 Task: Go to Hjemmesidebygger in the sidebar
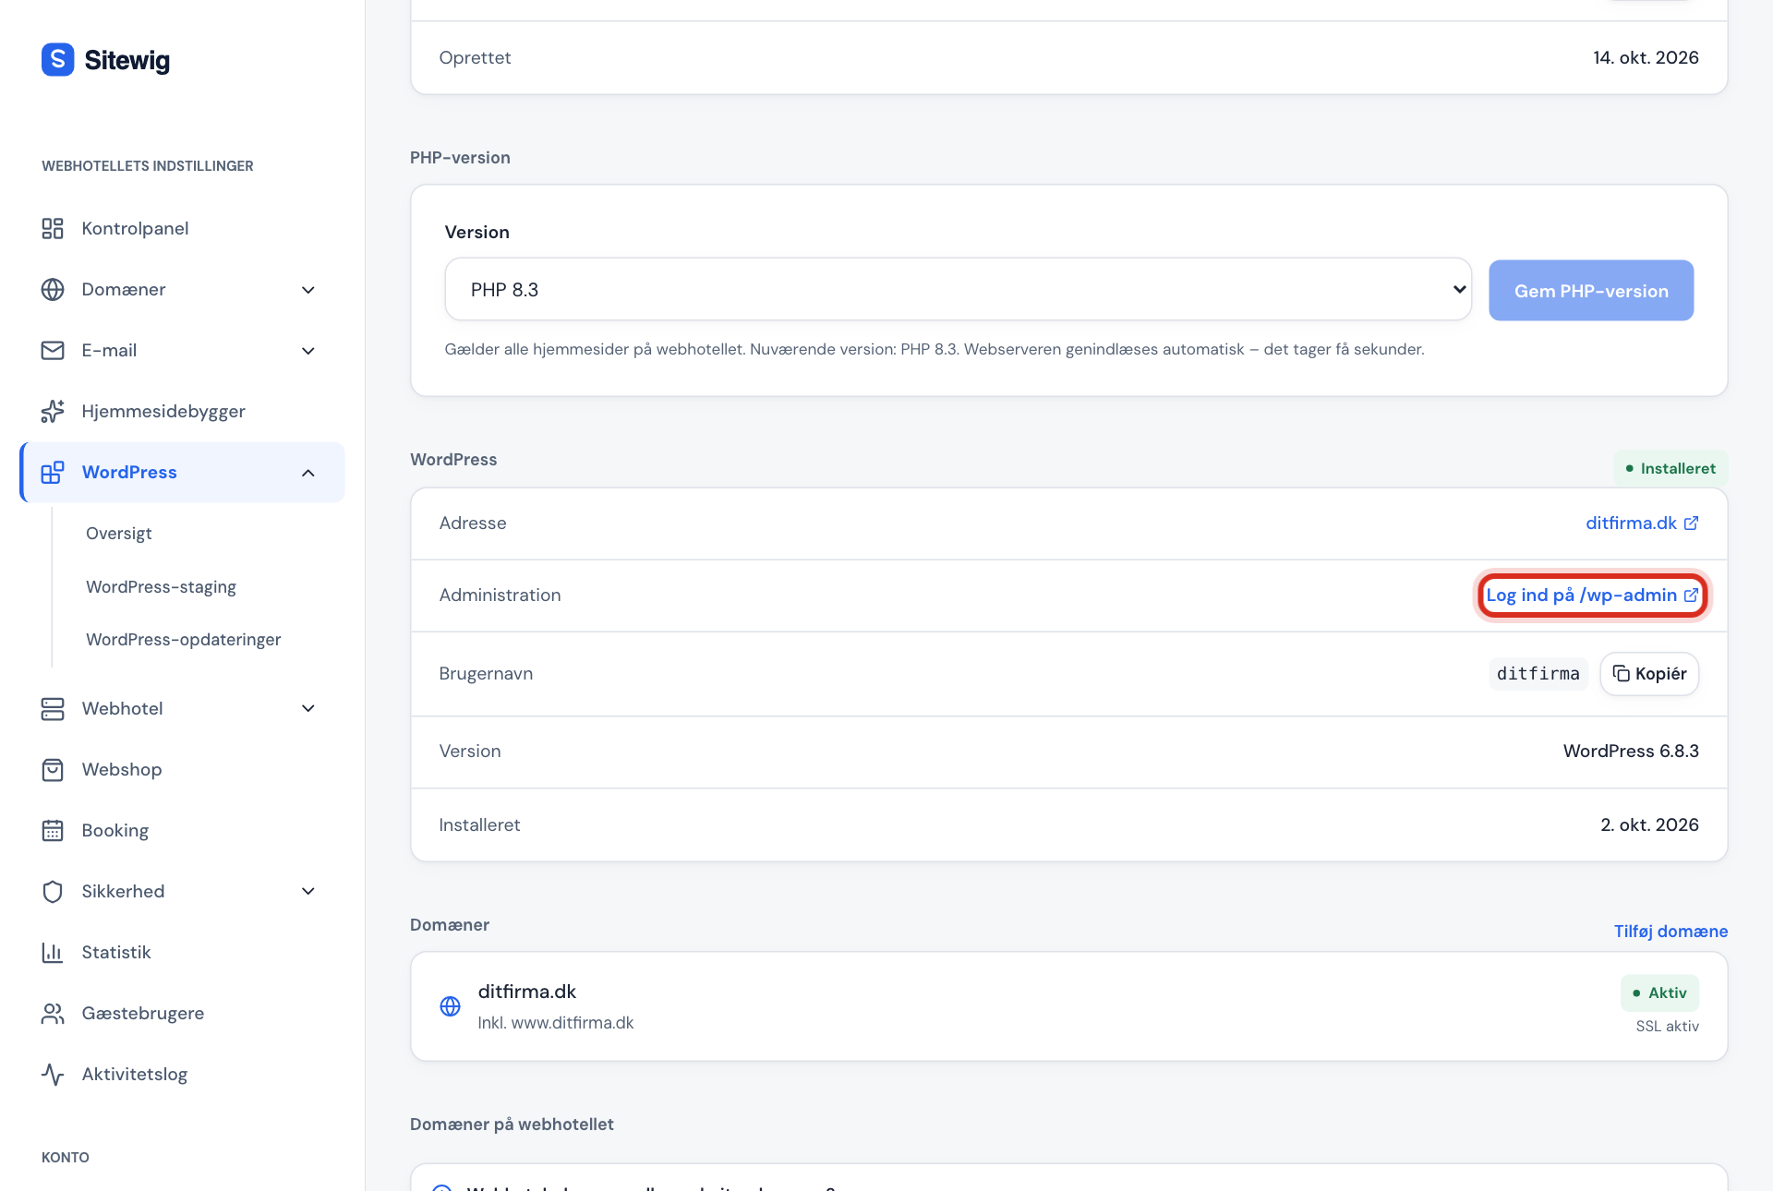163,411
